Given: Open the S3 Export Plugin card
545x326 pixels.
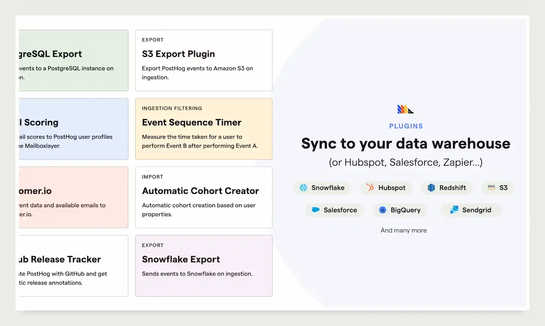Looking at the screenshot, I should click(x=204, y=60).
